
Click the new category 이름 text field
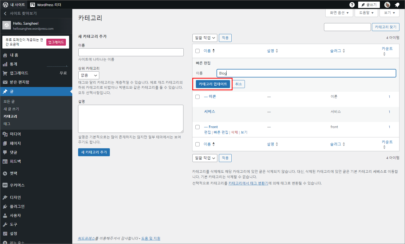(131, 52)
